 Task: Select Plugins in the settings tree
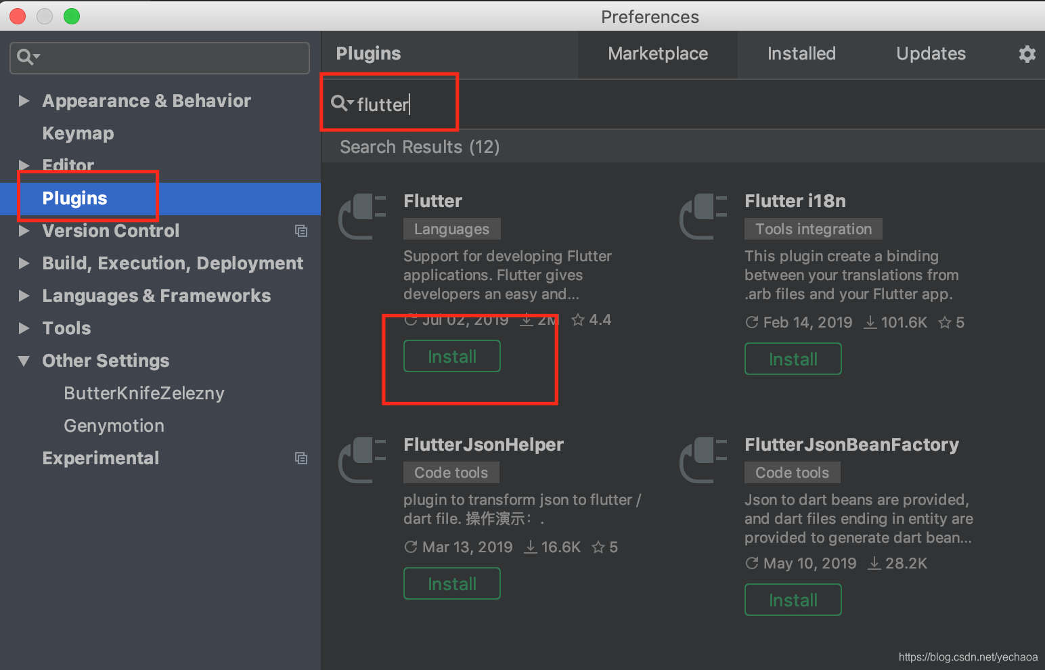pyautogui.click(x=160, y=198)
